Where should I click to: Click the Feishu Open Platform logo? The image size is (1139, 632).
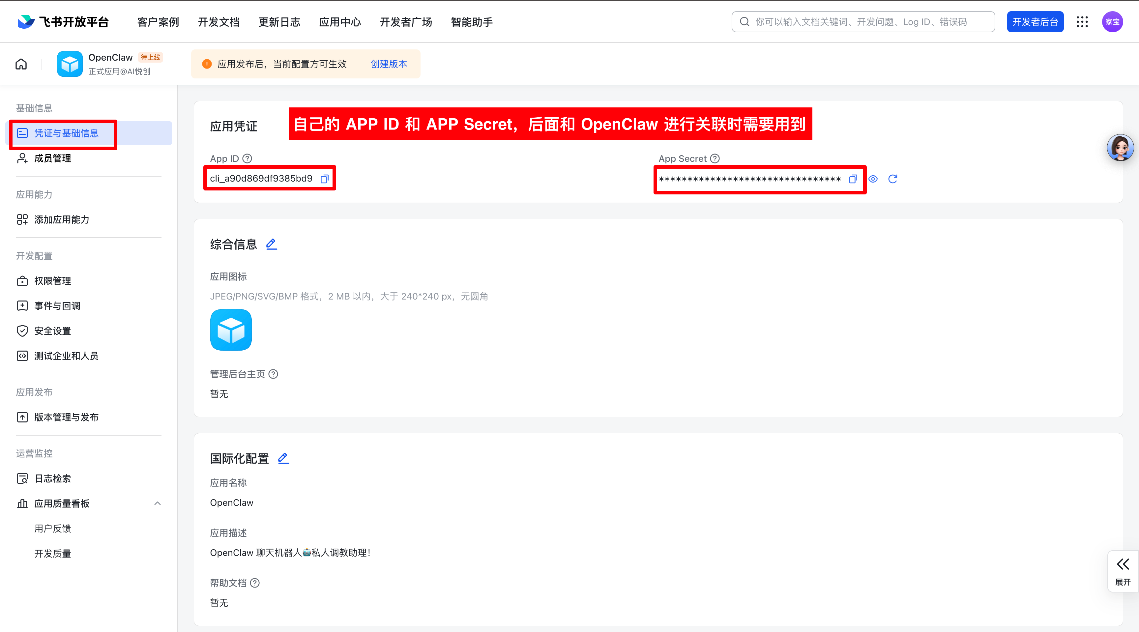63,22
